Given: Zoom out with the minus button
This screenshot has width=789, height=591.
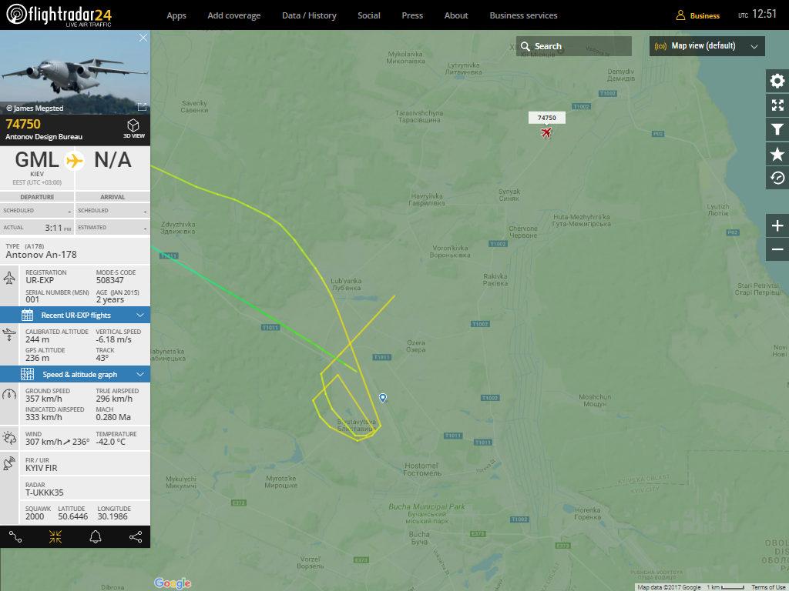Looking at the screenshot, I should click(x=777, y=249).
